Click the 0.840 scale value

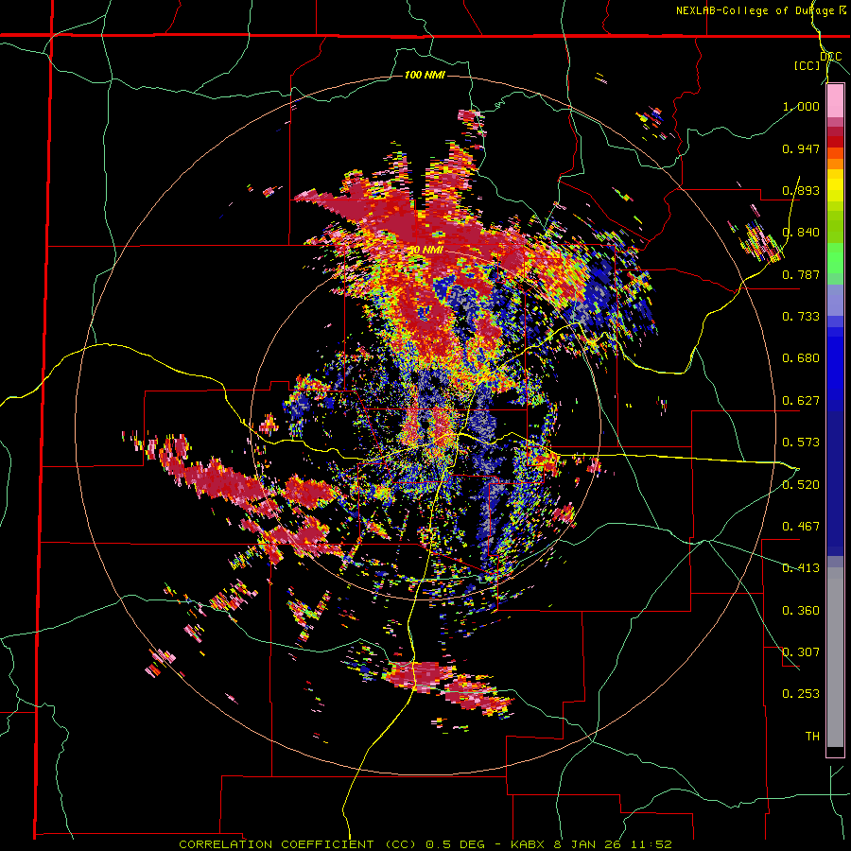(x=801, y=233)
